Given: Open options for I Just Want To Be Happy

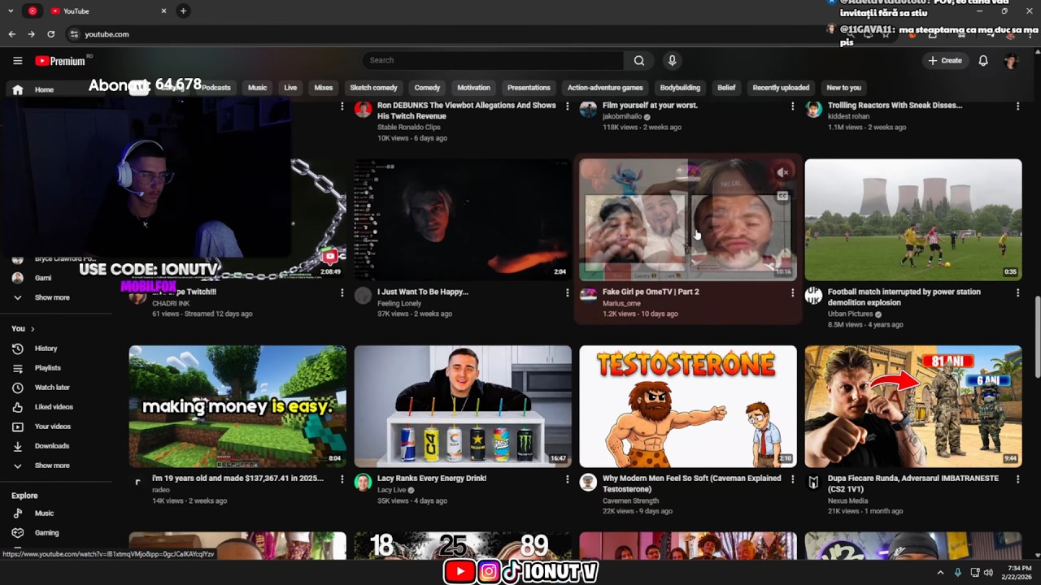Looking at the screenshot, I should tap(568, 292).
